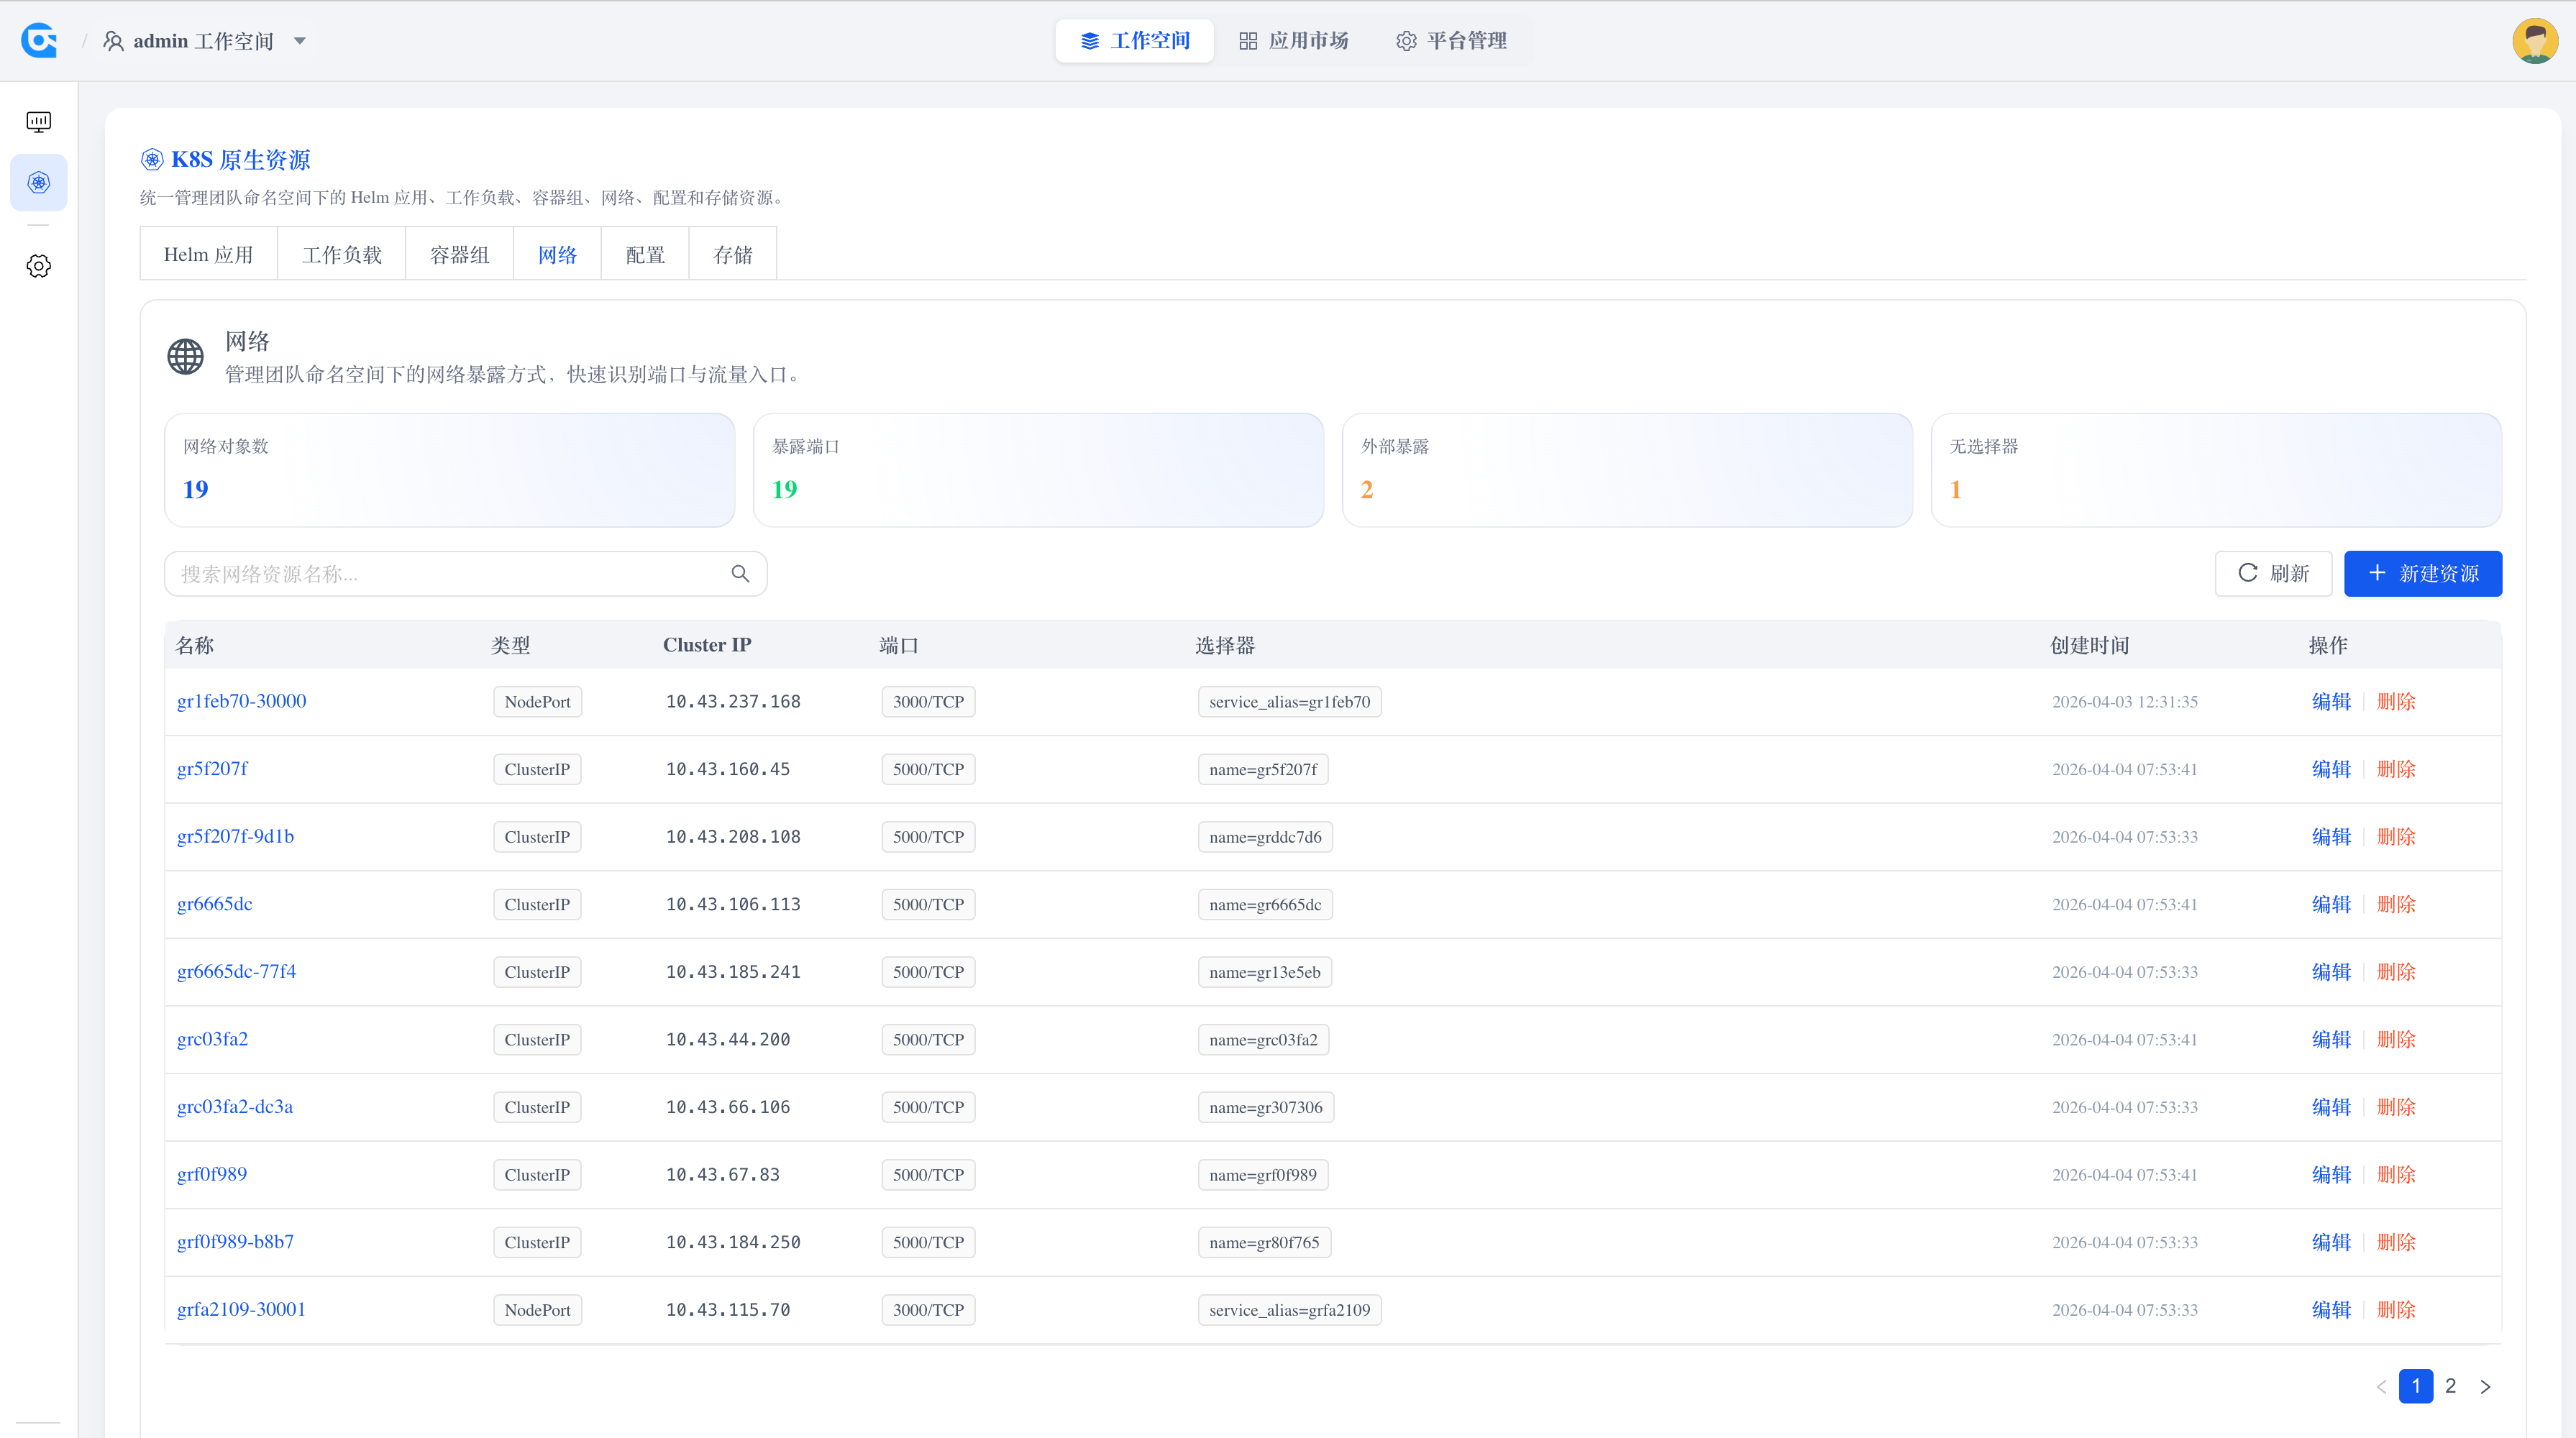Viewport: 2576px width, 1438px height.
Task: Open the user avatar in the top-right corner
Action: pyautogui.click(x=2535, y=40)
